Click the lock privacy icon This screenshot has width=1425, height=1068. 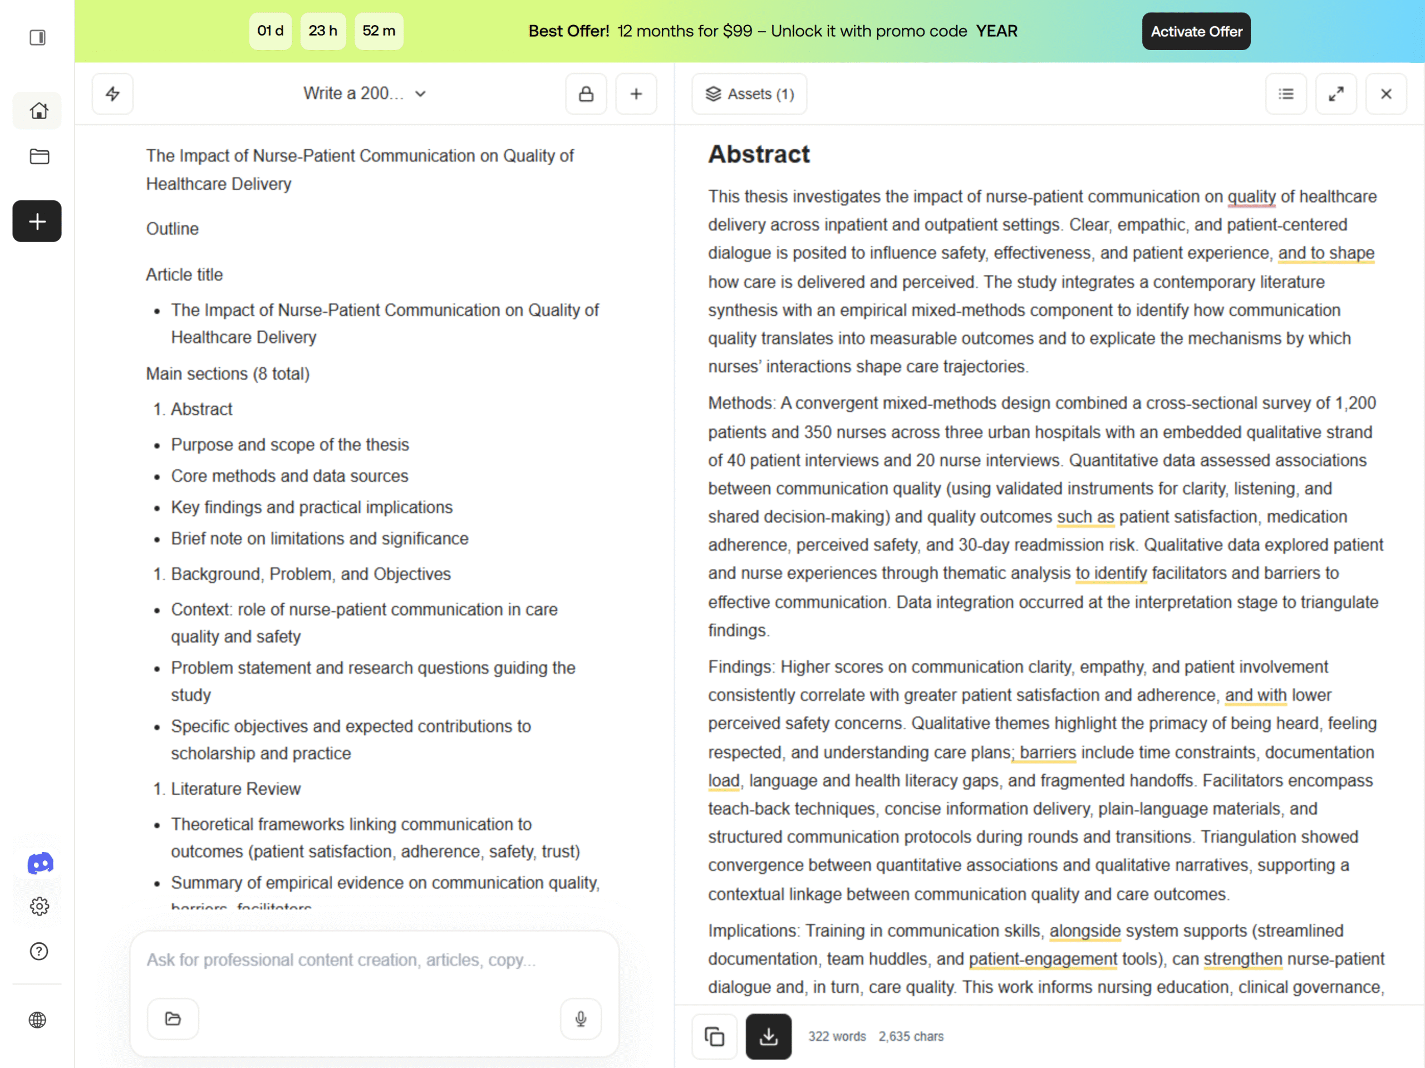pyautogui.click(x=586, y=94)
